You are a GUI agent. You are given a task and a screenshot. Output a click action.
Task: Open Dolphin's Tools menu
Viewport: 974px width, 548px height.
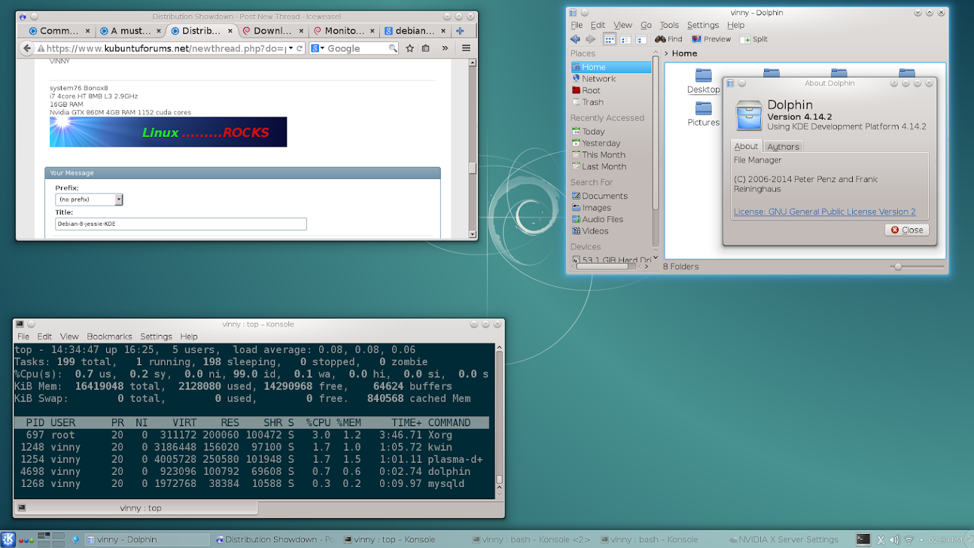[669, 25]
